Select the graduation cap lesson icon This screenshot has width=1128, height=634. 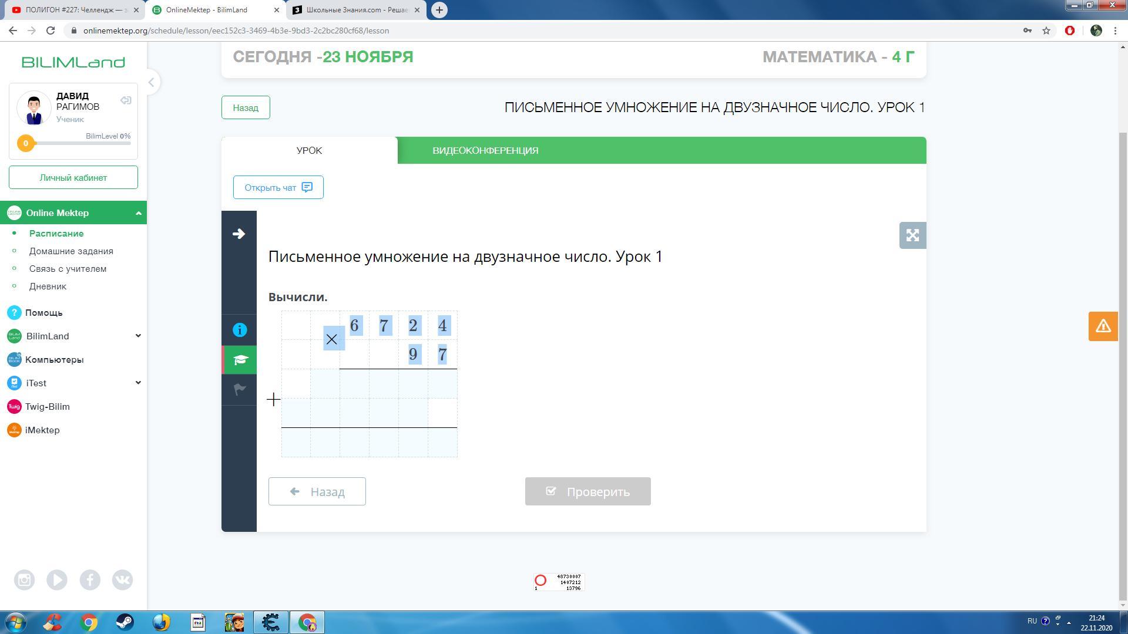point(239,360)
